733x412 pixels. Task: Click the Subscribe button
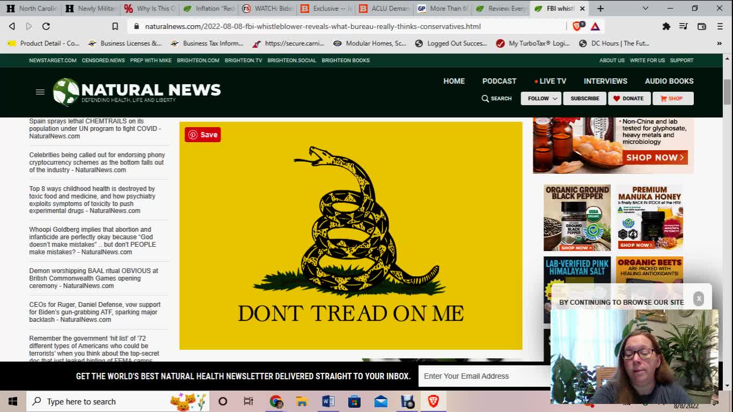coord(585,99)
